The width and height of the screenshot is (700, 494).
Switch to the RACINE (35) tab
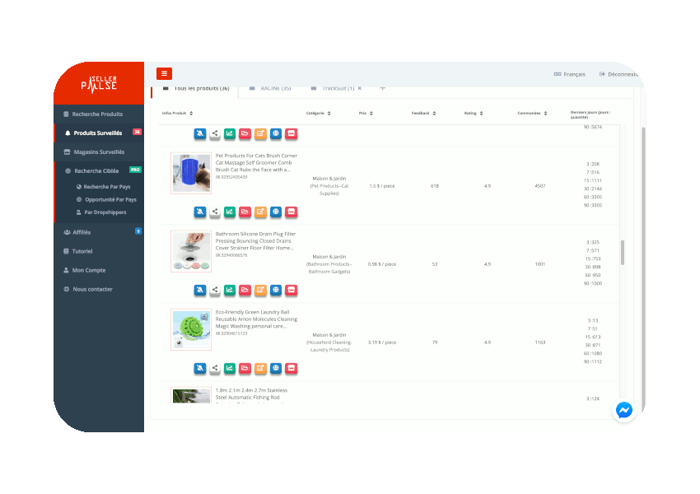271,89
